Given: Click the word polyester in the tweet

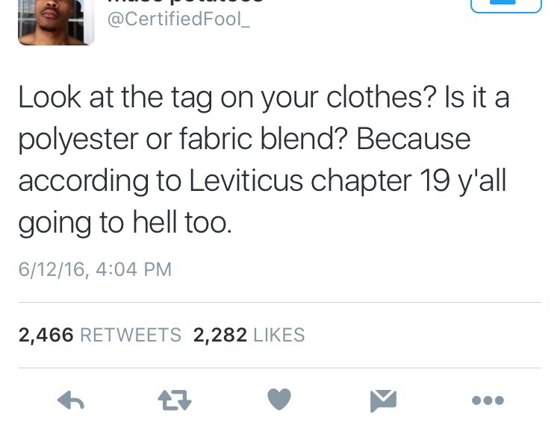Looking at the screenshot, I should [78, 141].
